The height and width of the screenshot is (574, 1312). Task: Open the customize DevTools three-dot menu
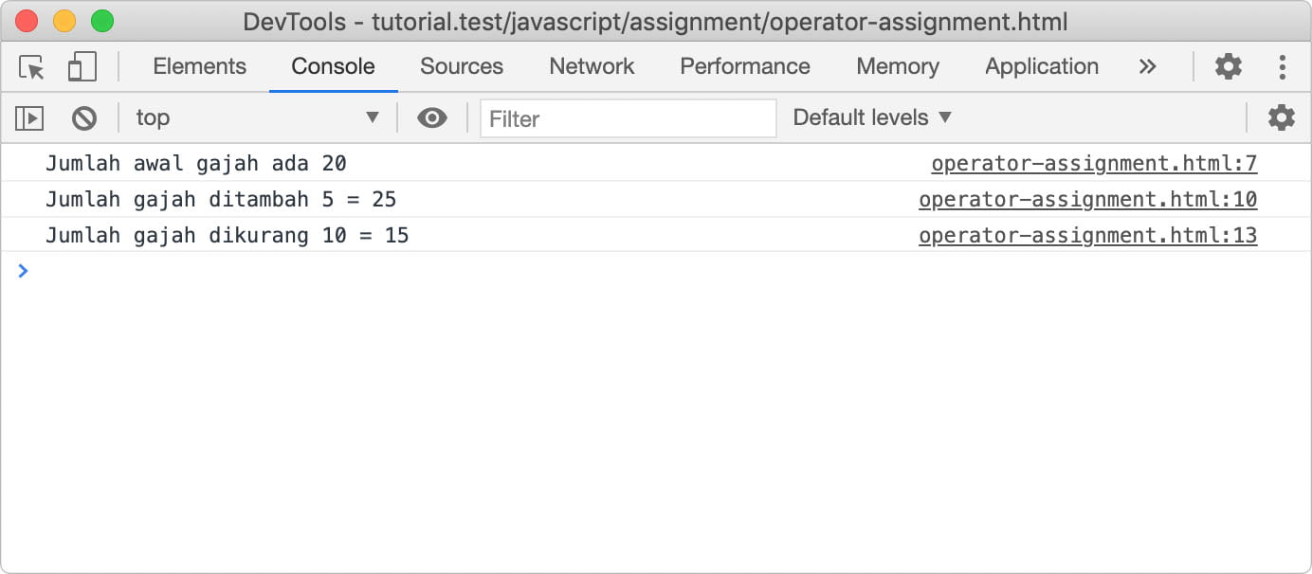coord(1283,66)
